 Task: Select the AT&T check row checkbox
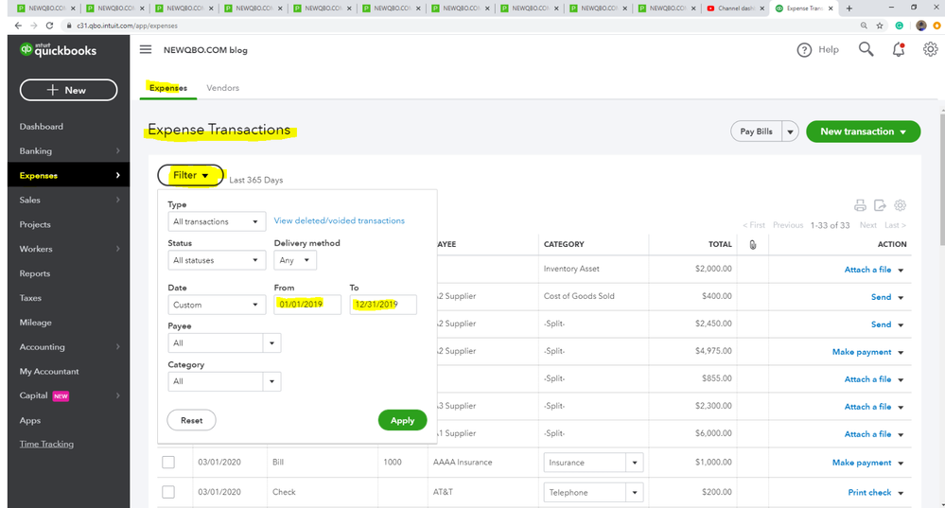[168, 492]
